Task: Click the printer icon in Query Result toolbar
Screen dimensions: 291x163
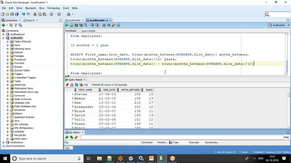Action: (x=72, y=85)
